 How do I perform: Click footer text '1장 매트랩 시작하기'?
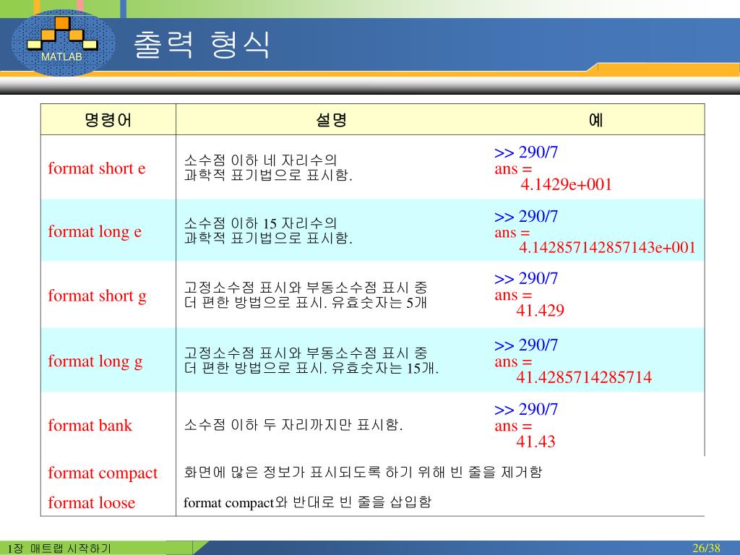point(59,548)
